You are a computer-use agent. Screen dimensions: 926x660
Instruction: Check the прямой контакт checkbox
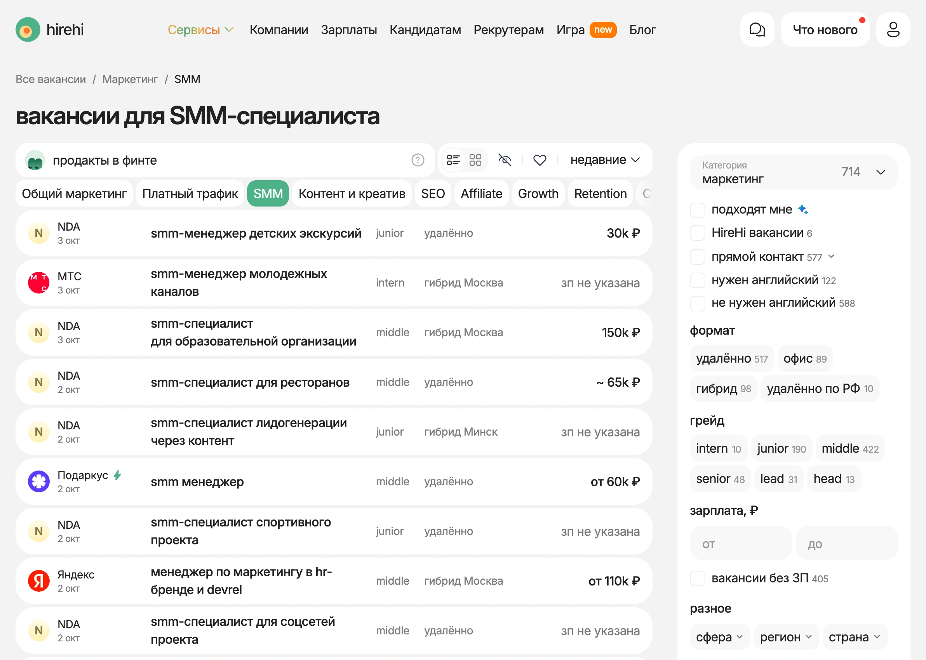[697, 257]
